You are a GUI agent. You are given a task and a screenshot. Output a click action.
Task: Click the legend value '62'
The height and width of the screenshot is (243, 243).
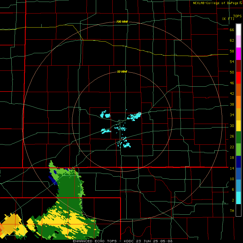click(x=232, y=40)
